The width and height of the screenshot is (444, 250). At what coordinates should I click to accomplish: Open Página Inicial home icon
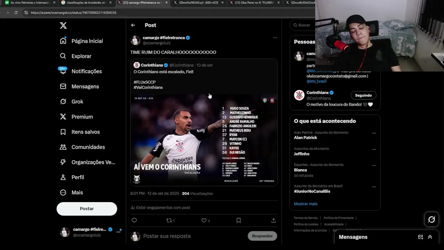[63, 41]
